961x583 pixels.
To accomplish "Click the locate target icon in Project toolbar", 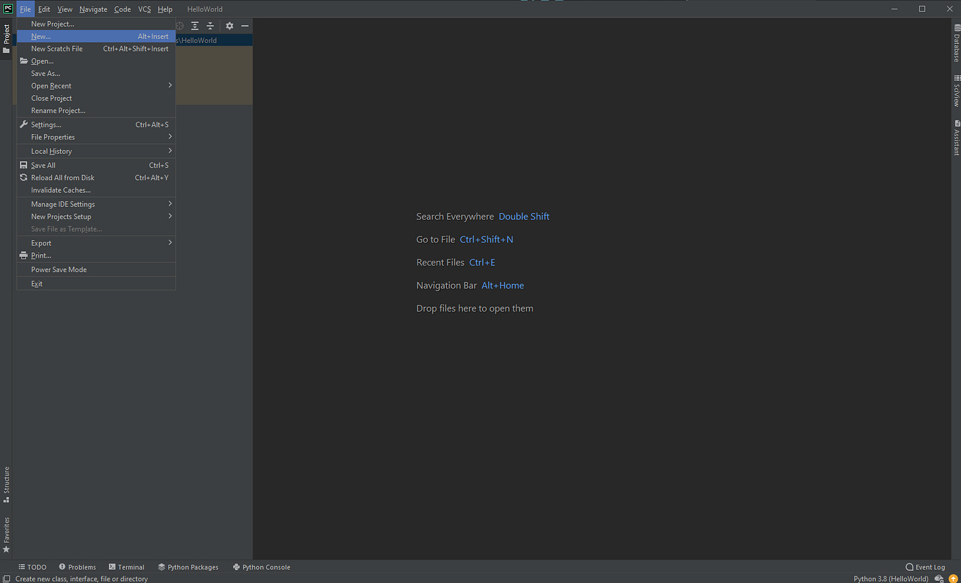I will pyautogui.click(x=180, y=26).
